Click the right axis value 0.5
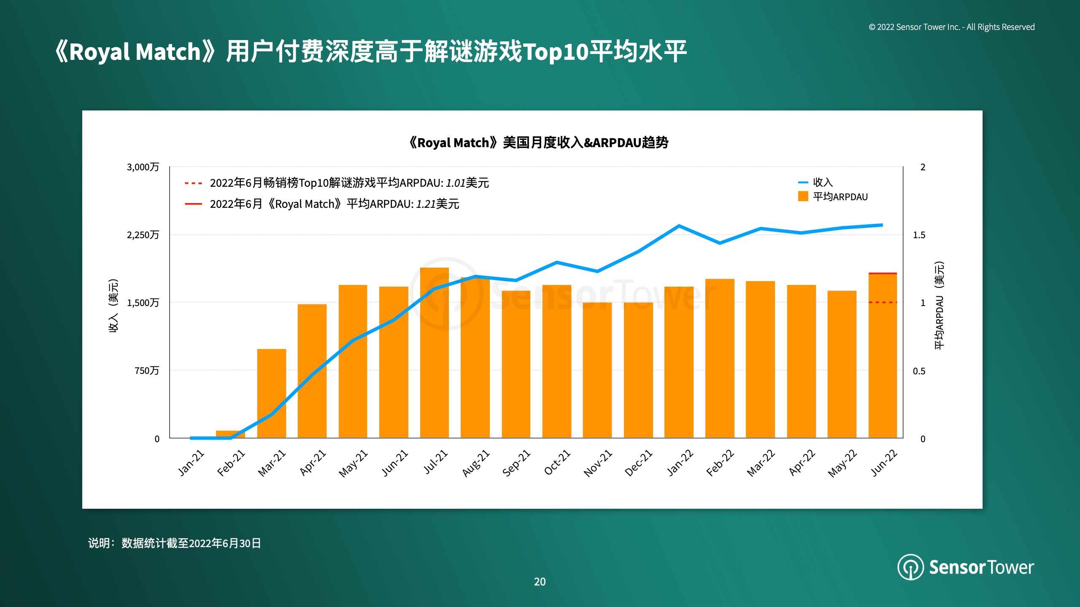 [919, 371]
